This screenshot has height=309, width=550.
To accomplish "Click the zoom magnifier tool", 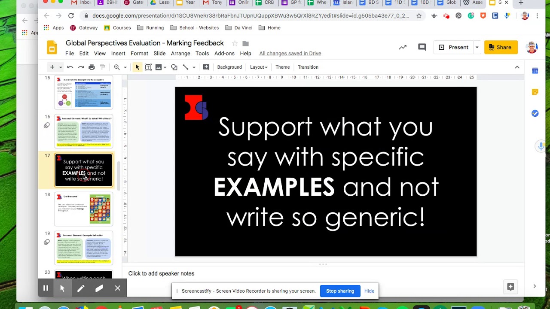I will 117,67.
